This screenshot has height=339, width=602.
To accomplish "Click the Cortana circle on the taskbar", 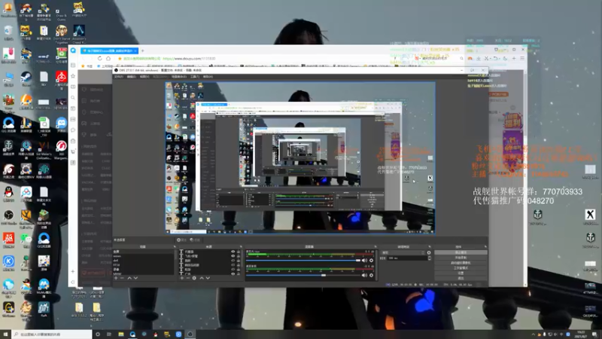I will click(98, 334).
